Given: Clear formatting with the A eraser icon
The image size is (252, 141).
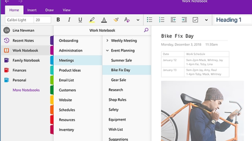Looking at the screenshot, I should pyautogui.click(x=127, y=20).
